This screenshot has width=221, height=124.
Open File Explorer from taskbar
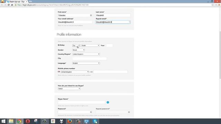point(11,121)
